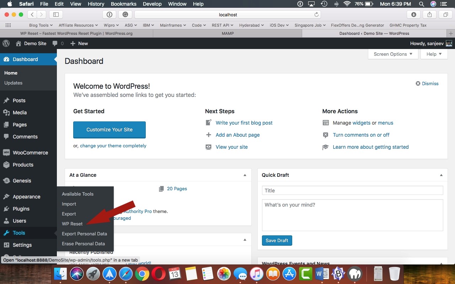This screenshot has height=284, width=455.
Task: Select the Plugins plug icon
Action: click(8, 209)
